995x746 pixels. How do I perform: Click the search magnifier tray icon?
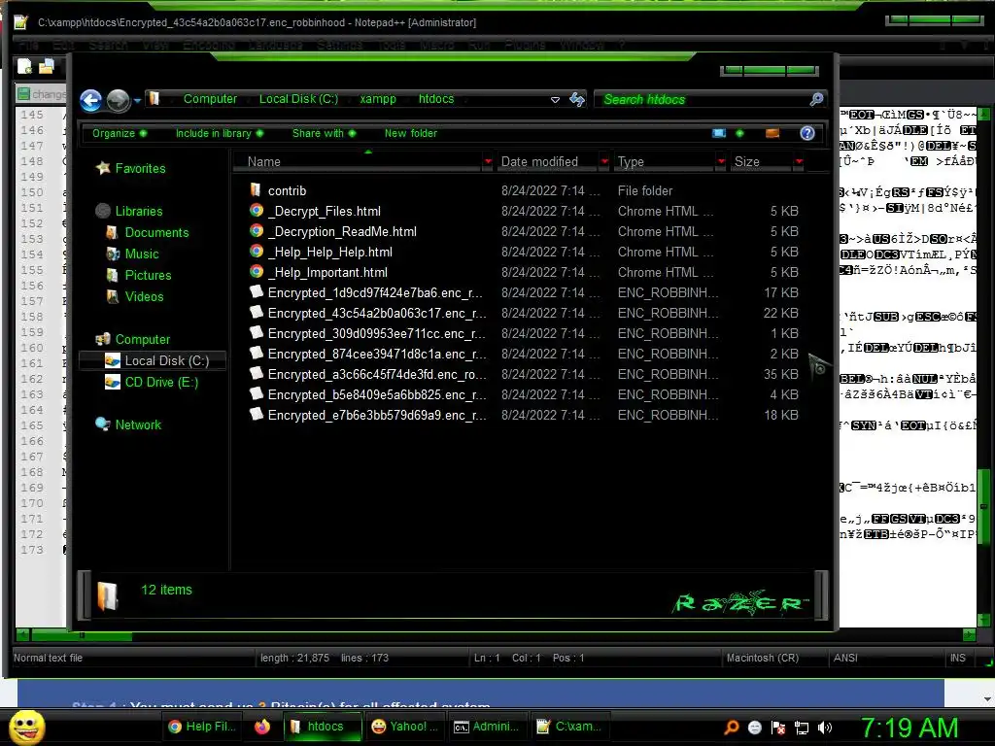(x=732, y=727)
